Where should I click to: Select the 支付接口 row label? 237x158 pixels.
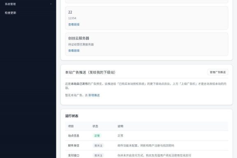(x=74, y=155)
